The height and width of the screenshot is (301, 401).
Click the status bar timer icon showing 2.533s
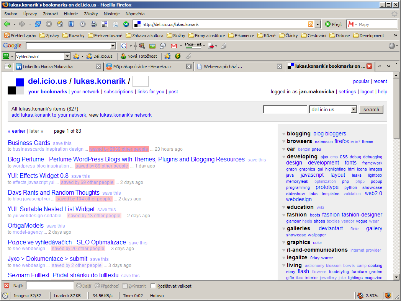click(368, 296)
